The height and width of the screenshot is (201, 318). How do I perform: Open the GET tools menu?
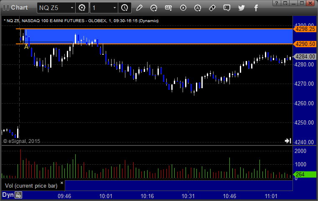coord(168,8)
